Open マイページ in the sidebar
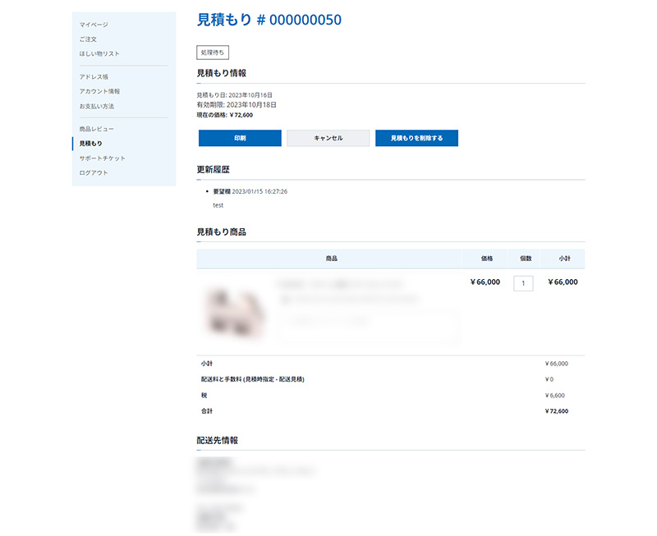The height and width of the screenshot is (536, 657). click(94, 25)
